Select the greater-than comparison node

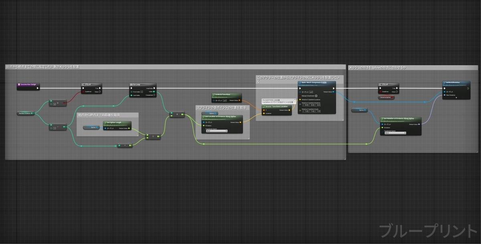point(58,103)
